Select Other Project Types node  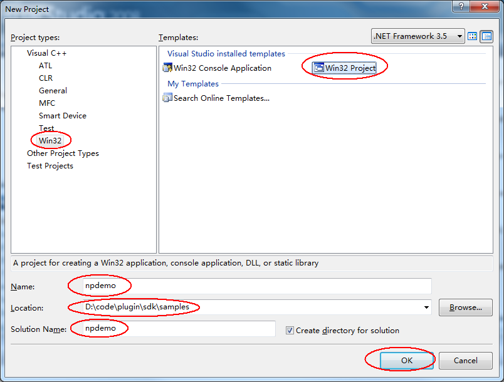point(63,153)
